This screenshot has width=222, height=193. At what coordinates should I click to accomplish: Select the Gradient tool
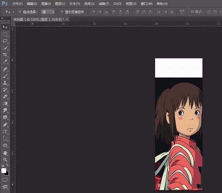[5, 103]
